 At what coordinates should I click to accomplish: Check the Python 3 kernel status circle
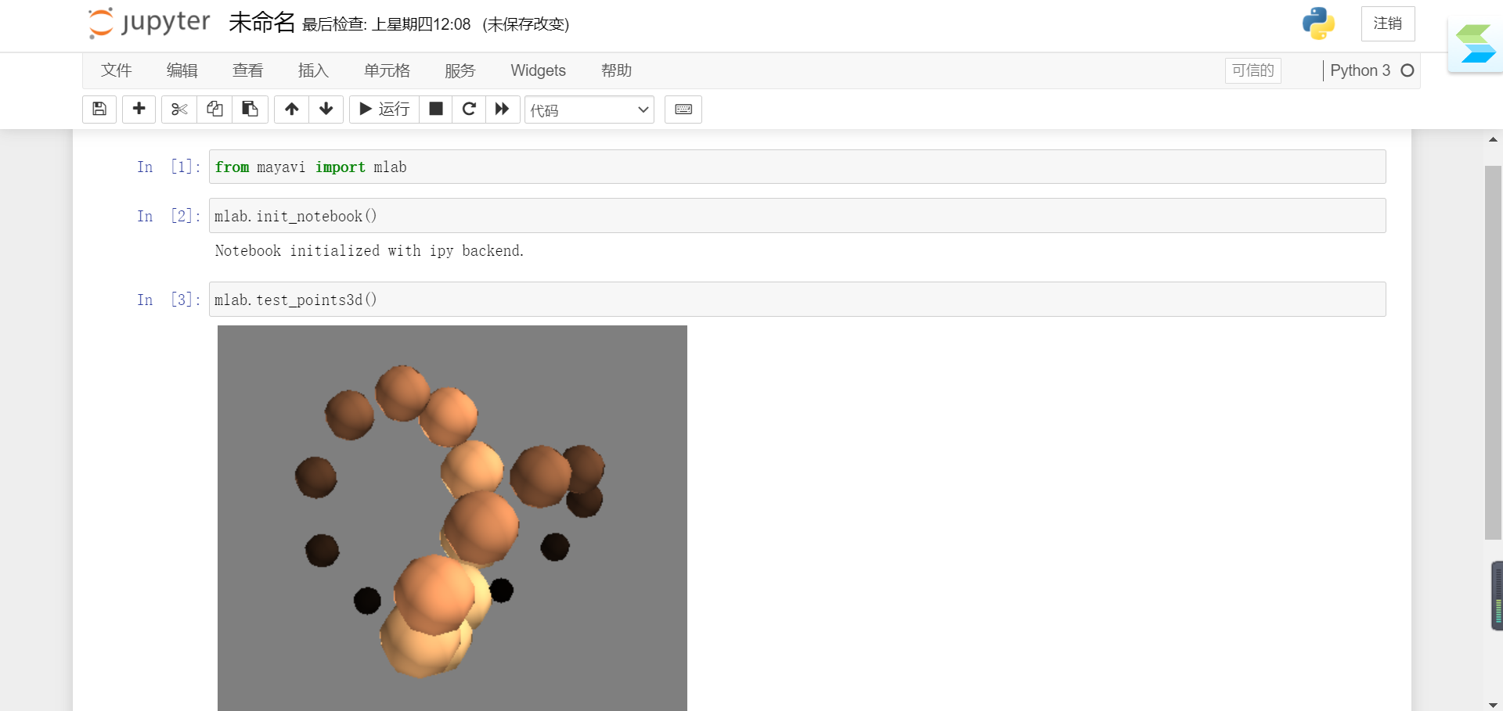[1408, 70]
